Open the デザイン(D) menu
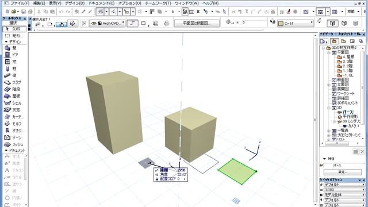Screen dimensions: 368x207 (75, 3)
